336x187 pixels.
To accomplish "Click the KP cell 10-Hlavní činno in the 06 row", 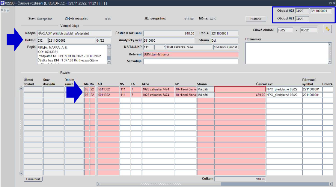I will (186, 95).
